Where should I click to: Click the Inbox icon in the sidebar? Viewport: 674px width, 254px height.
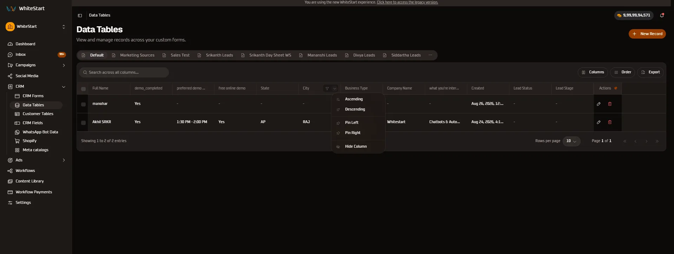10,55
